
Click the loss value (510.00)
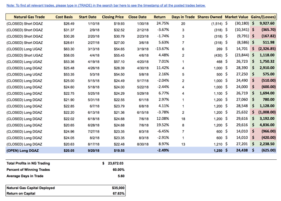tap(268, 81)
